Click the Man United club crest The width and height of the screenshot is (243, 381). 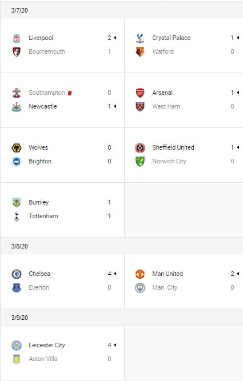point(140,274)
